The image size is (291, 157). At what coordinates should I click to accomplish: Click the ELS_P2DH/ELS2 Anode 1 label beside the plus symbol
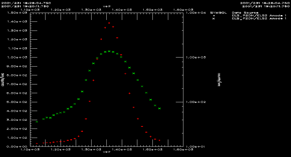coord(259,15)
